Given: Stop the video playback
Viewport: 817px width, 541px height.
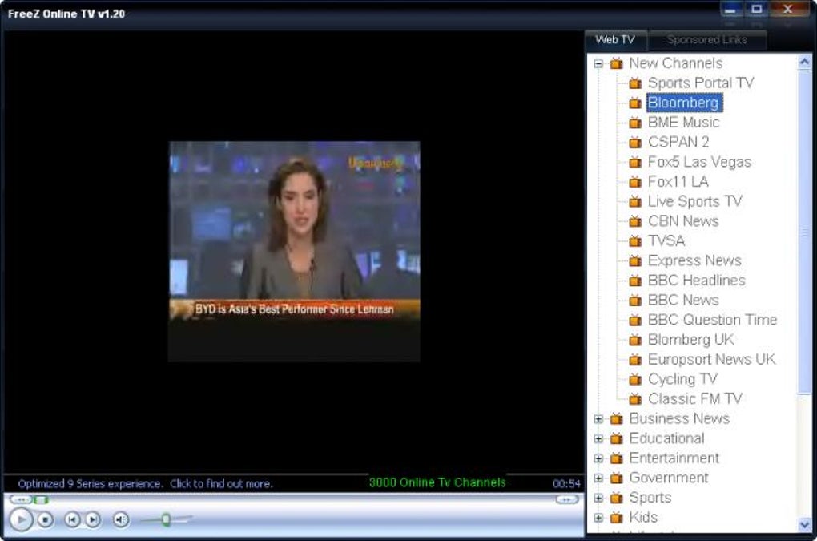Looking at the screenshot, I should click(46, 519).
